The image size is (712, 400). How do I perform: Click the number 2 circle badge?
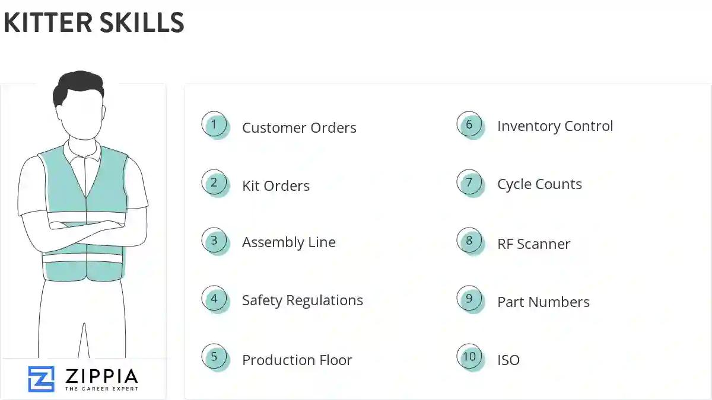(x=214, y=183)
